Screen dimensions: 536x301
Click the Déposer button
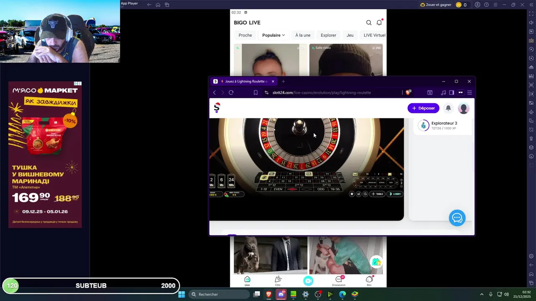coord(423,108)
